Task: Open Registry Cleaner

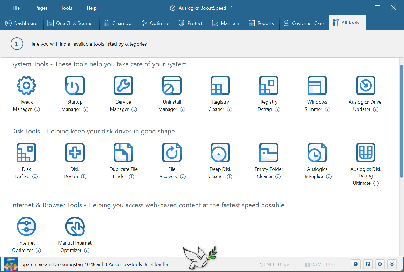Action: tap(220, 85)
